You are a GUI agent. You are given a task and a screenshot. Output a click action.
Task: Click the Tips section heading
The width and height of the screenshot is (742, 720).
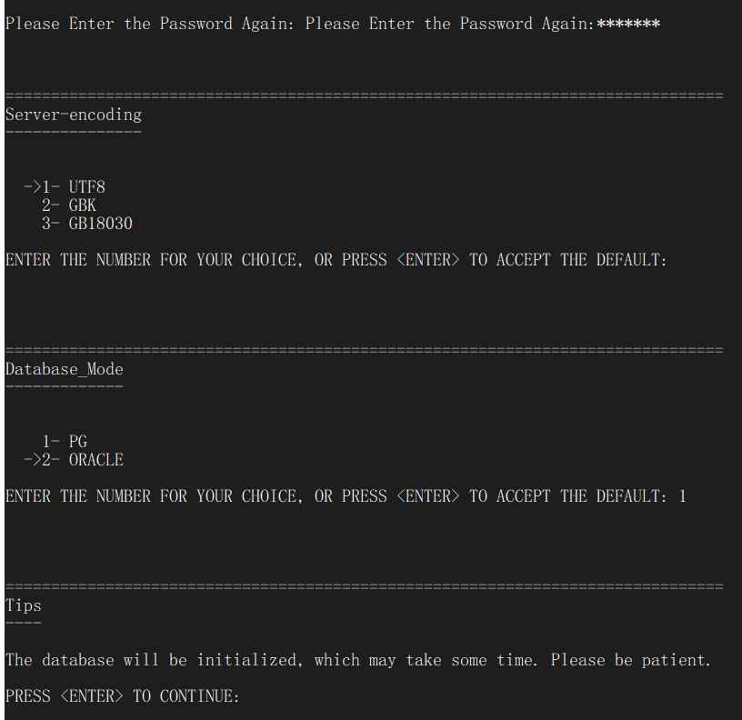tap(24, 605)
